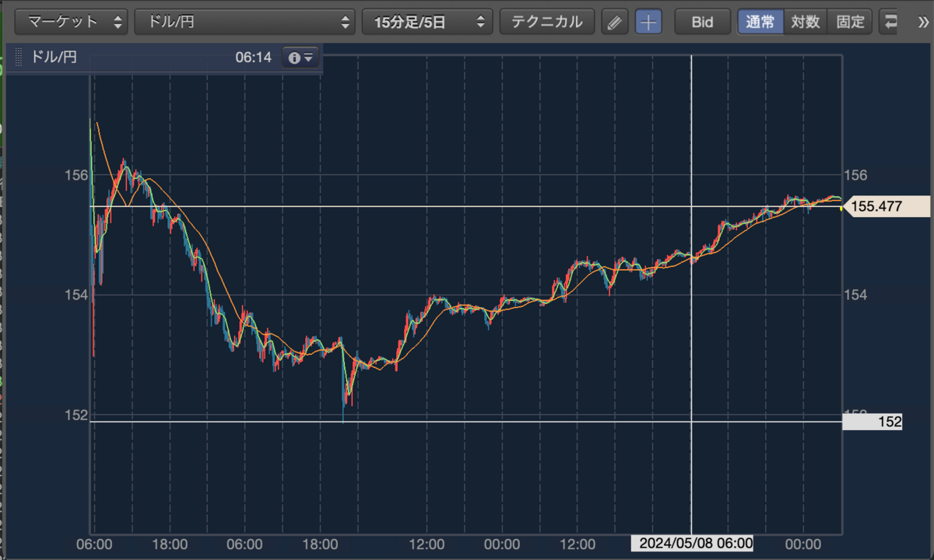Switch scale to 対数 mode
The height and width of the screenshot is (560, 934).
(806, 22)
